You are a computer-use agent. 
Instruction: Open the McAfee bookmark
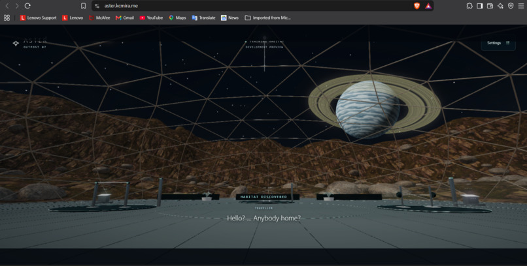click(99, 18)
